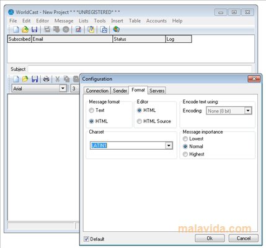
Task: Confirm configuration with Ok button
Action: click(210, 238)
